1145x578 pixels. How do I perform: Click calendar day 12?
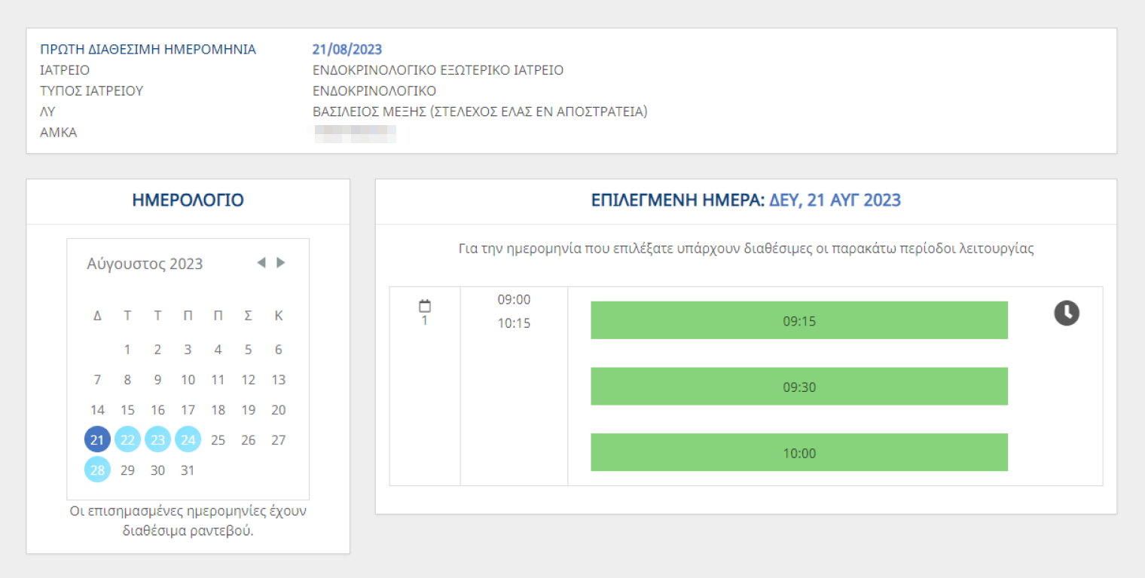click(x=248, y=379)
